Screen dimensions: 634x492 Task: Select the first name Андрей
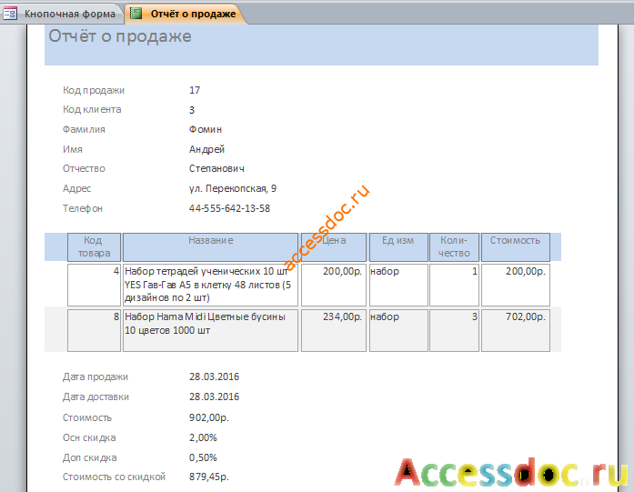pyautogui.click(x=206, y=149)
